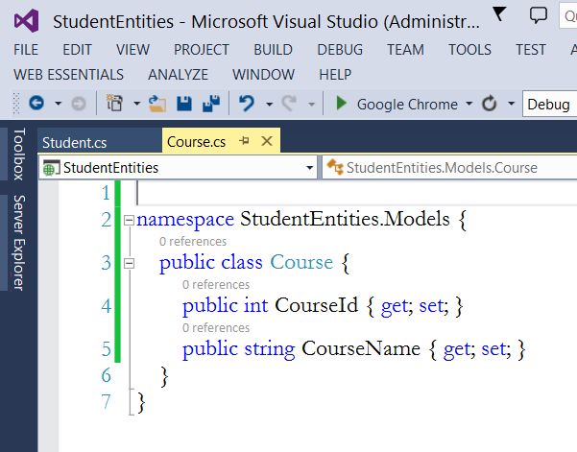Switch to the Student.cs tab
The width and height of the screenshot is (577, 452).
pyautogui.click(x=74, y=142)
